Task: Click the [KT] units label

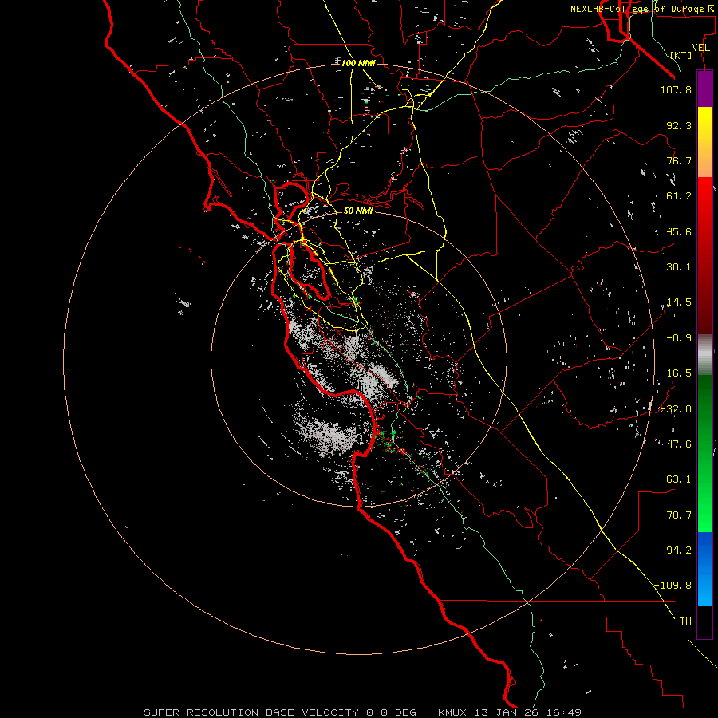Action: (x=681, y=55)
